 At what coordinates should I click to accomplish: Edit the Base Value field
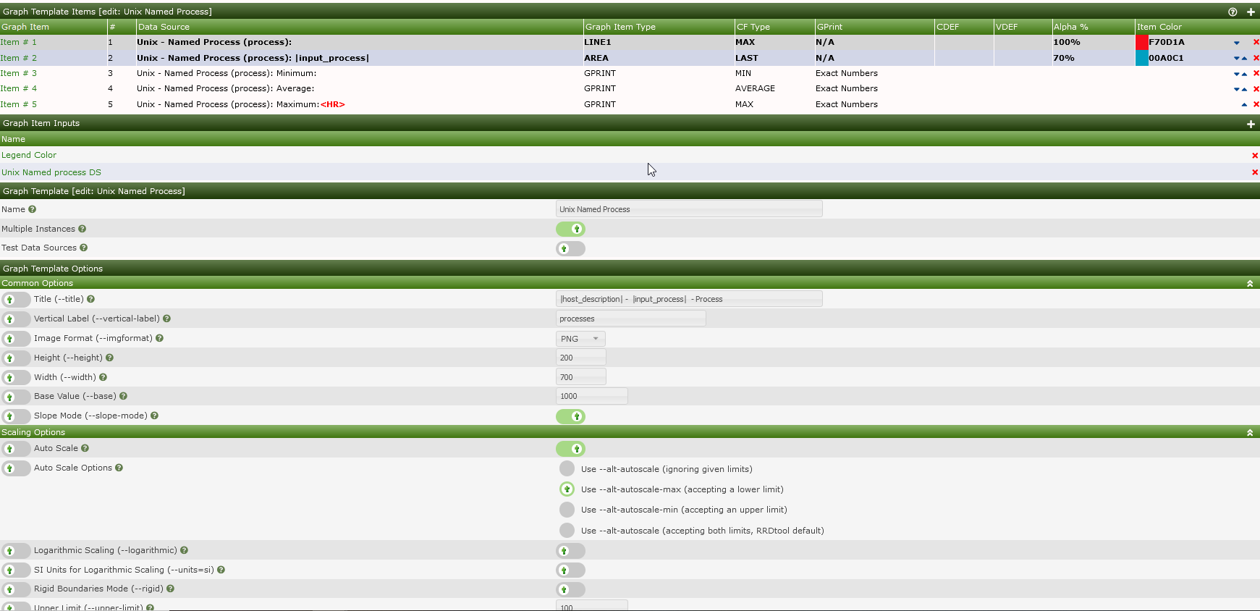pos(591,396)
